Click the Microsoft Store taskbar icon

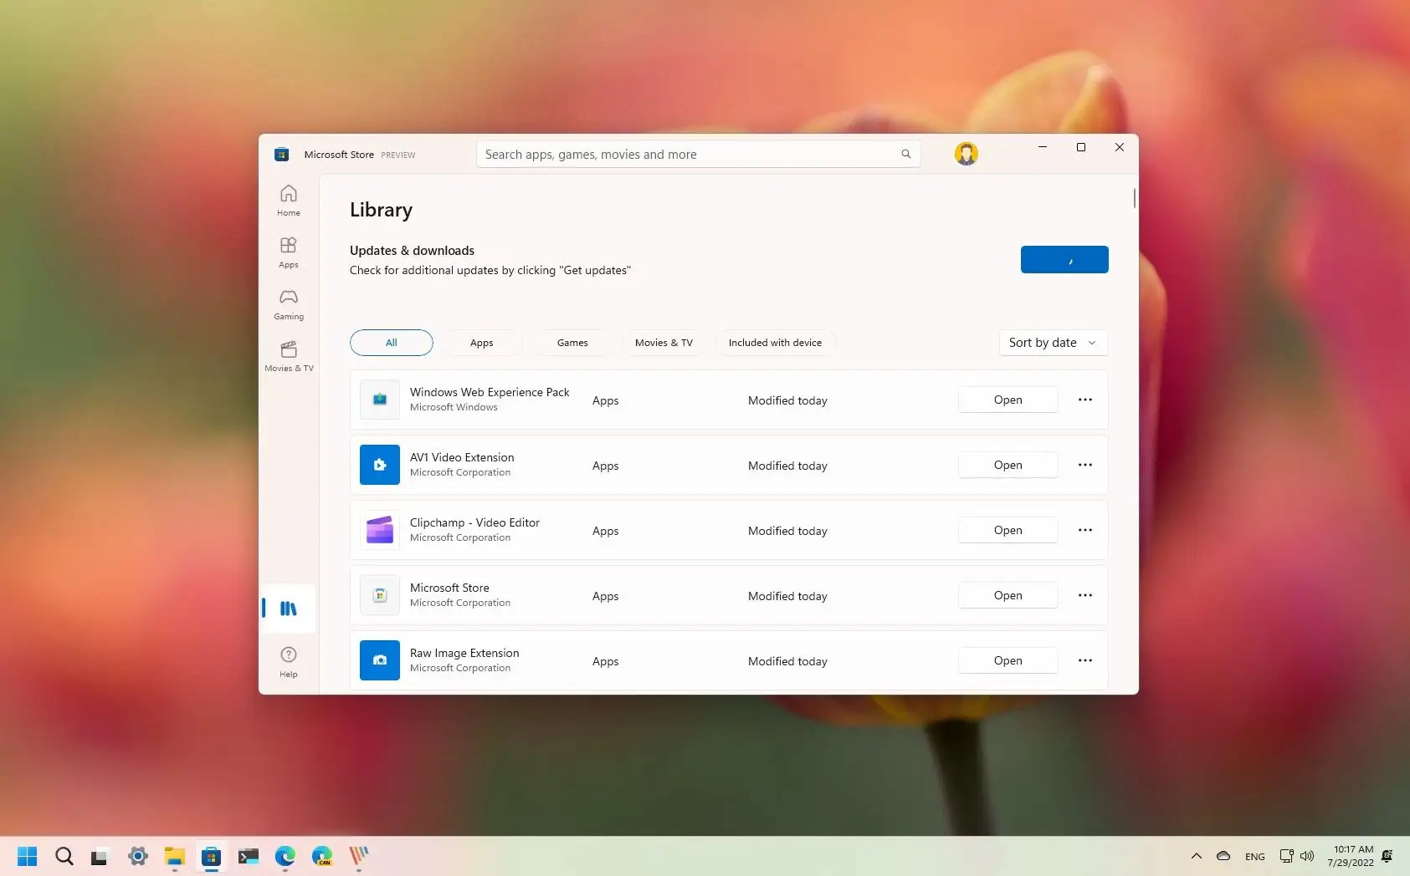click(212, 856)
